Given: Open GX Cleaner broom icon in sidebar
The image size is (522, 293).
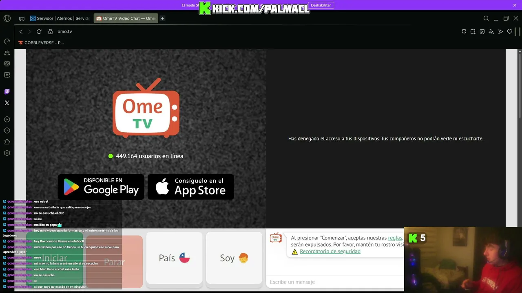Looking at the screenshot, I should pos(7,53).
